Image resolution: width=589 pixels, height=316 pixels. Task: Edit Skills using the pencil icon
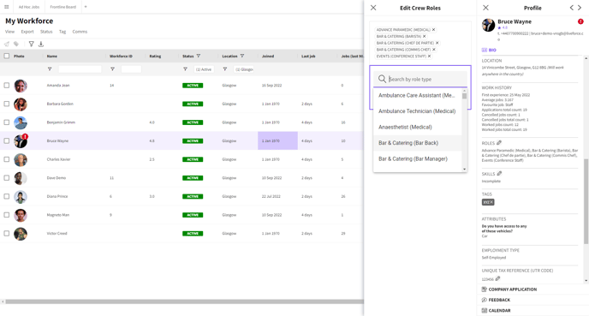point(500,174)
